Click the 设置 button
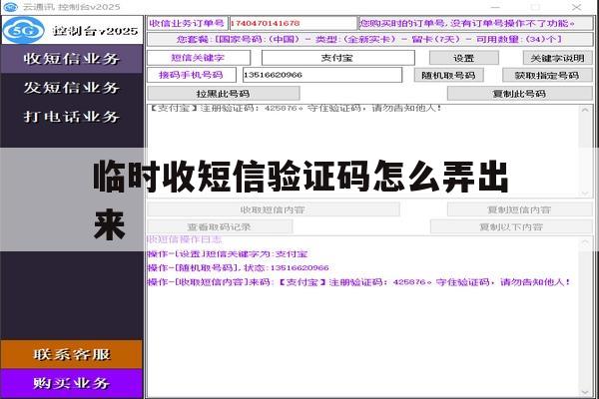 pos(464,58)
